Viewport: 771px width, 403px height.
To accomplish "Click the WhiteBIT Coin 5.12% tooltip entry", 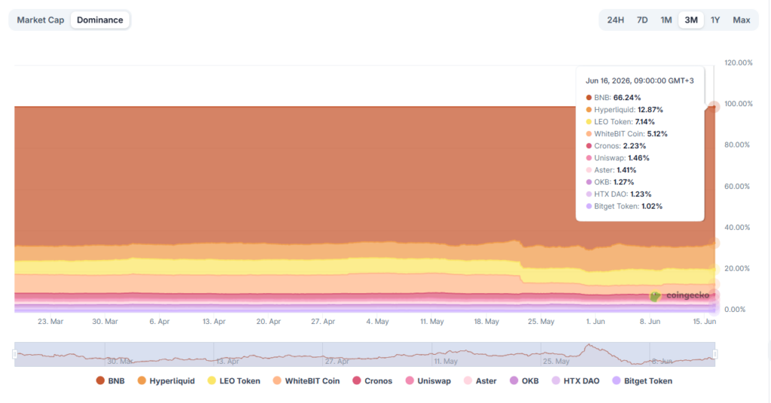I will [626, 134].
